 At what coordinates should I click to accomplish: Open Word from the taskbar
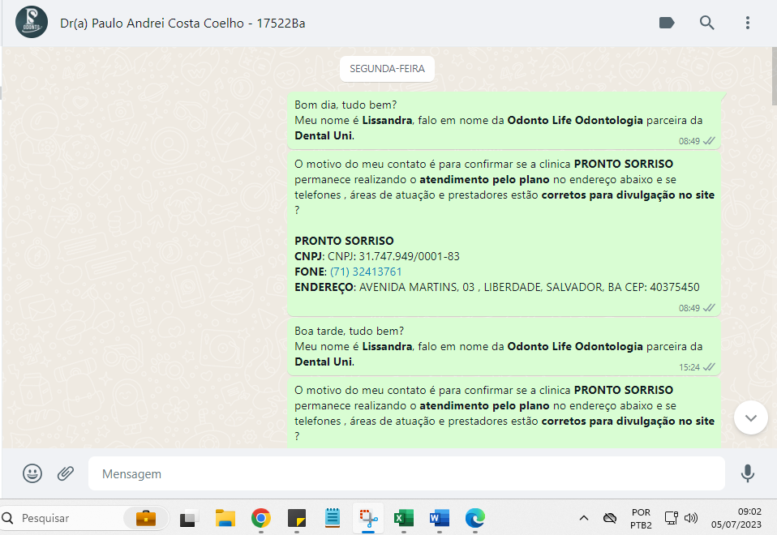439,518
